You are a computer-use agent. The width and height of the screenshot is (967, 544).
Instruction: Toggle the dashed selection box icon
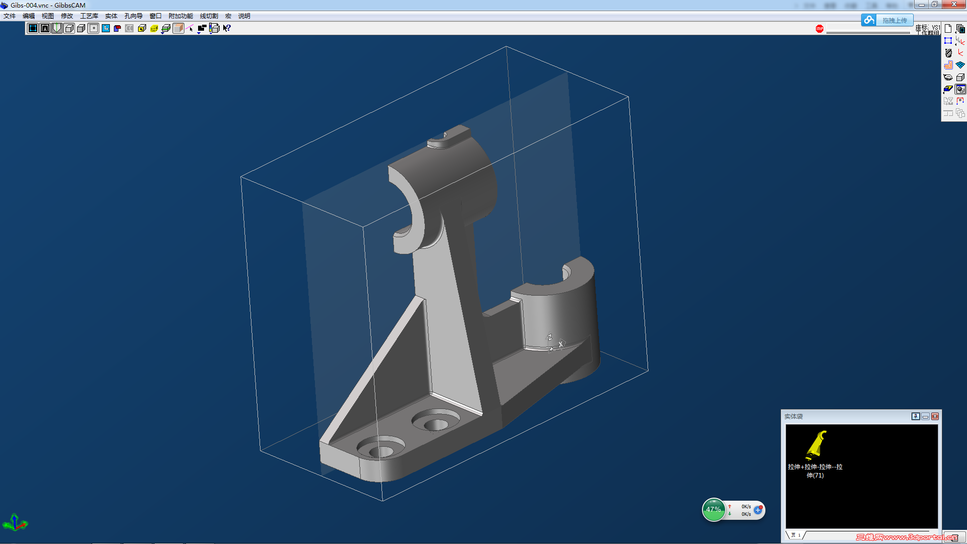93,28
